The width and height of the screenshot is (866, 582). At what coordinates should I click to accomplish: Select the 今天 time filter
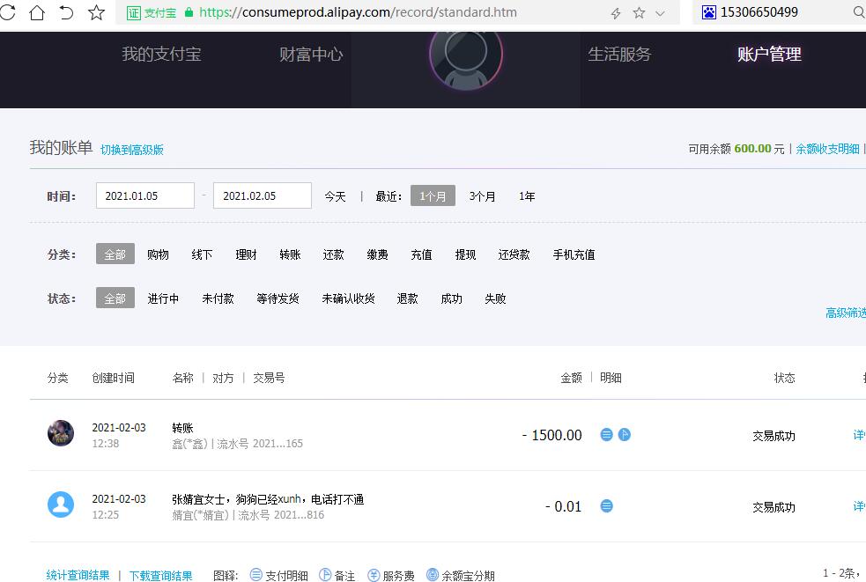tap(336, 196)
